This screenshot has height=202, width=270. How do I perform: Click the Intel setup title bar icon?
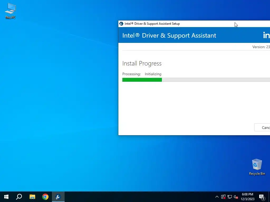click(x=121, y=24)
